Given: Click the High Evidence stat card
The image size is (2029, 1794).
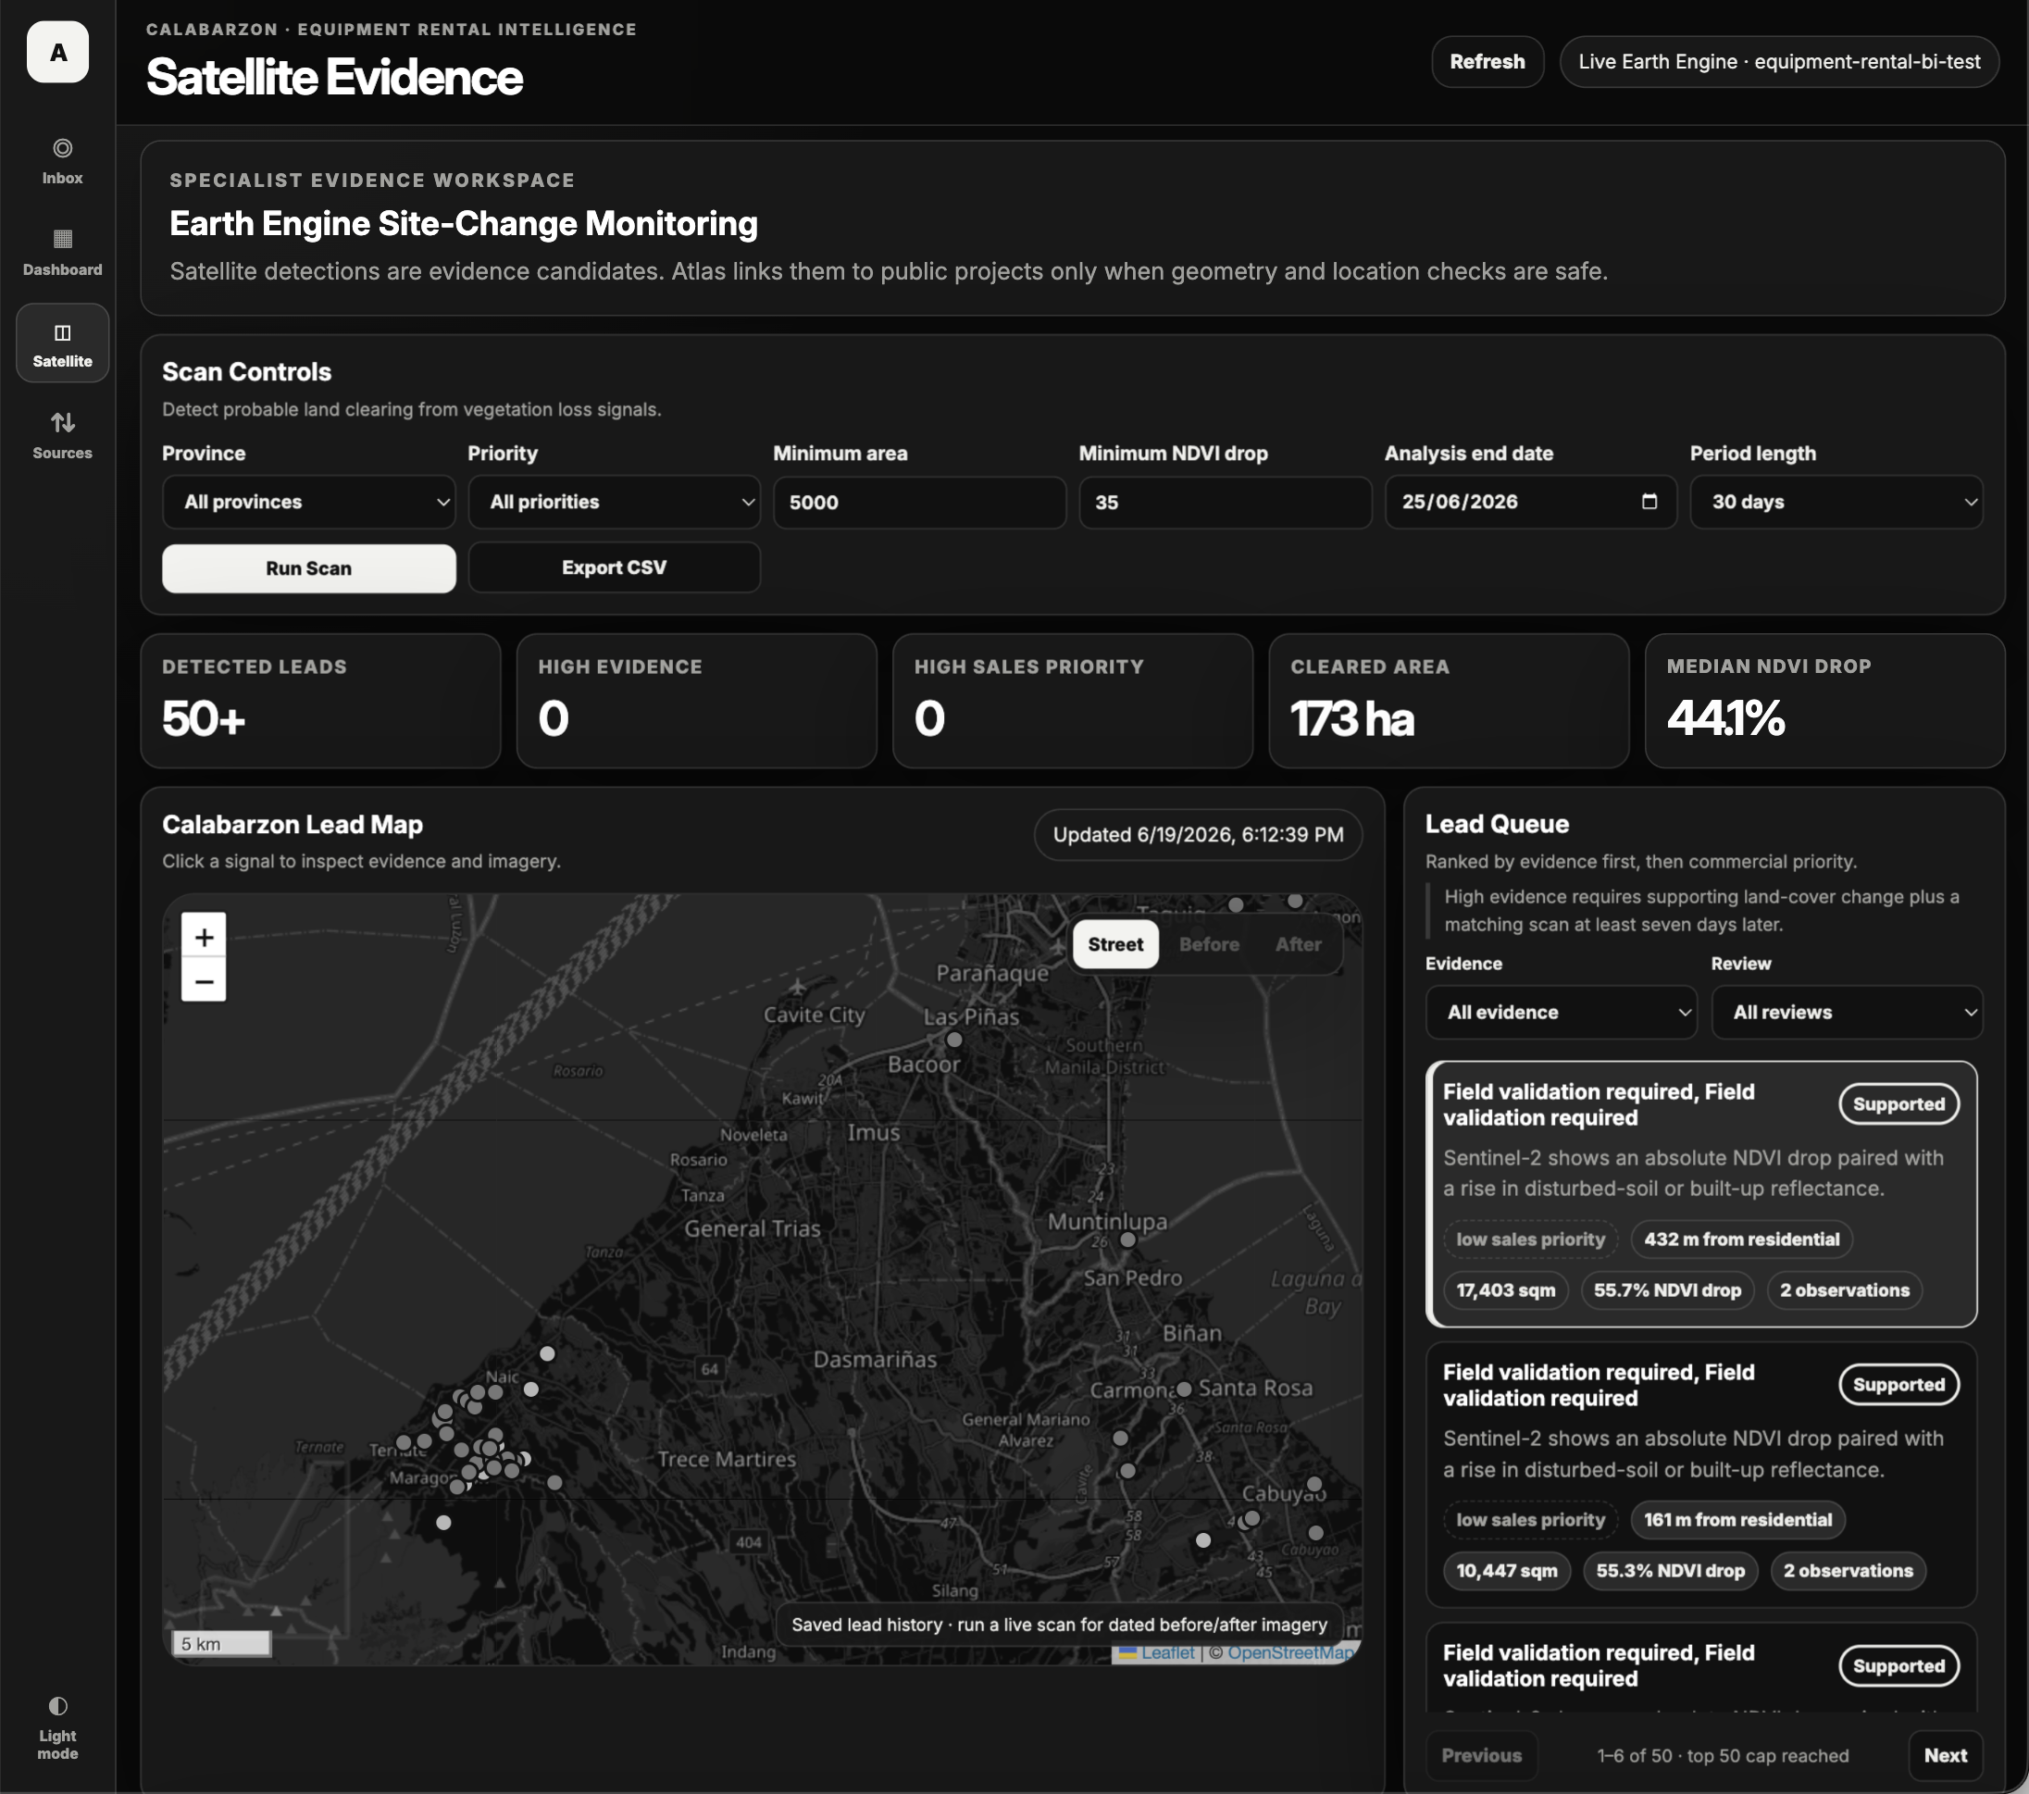Looking at the screenshot, I should [x=697, y=701].
